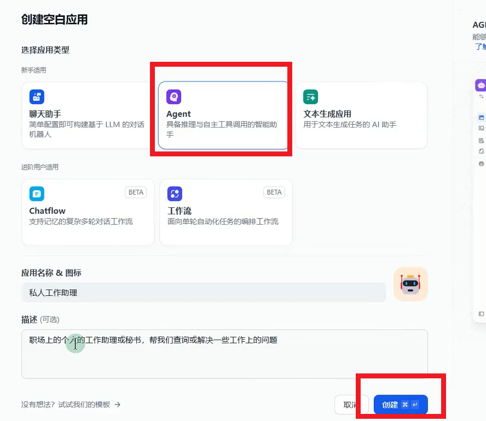486x421 pixels.
Task: Click the 具备推理与自主工具调用的智能助手 description
Action: (x=222, y=130)
